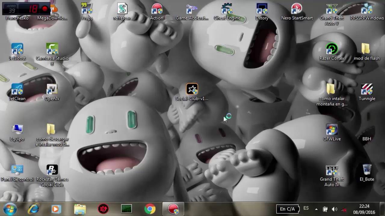Open Windows Explorer from the taskbar
This screenshot has height=216, width=385.
click(x=80, y=209)
